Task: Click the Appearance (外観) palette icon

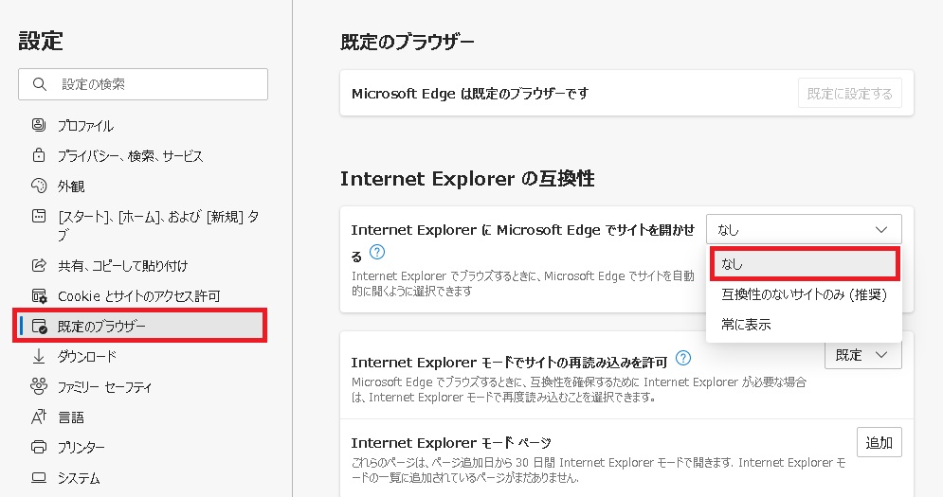Action: [39, 186]
